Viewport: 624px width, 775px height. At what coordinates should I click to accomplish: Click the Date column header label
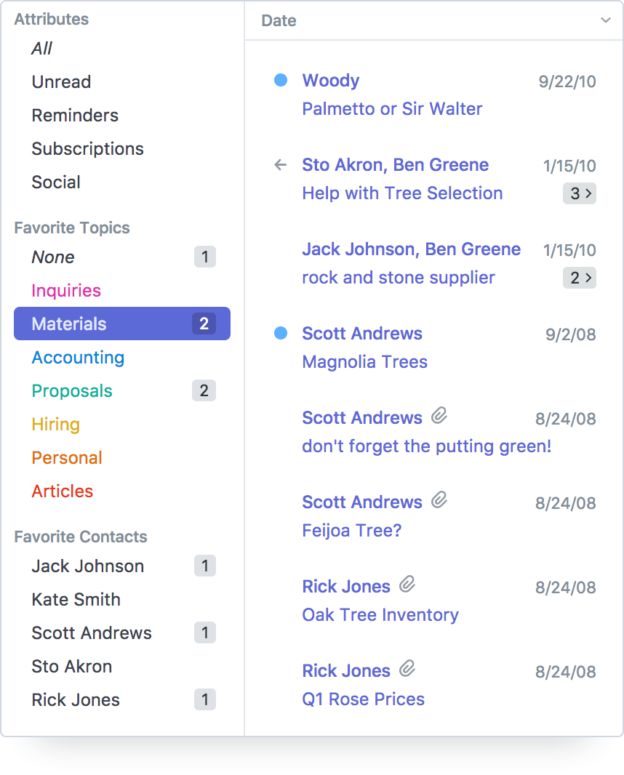pos(279,21)
